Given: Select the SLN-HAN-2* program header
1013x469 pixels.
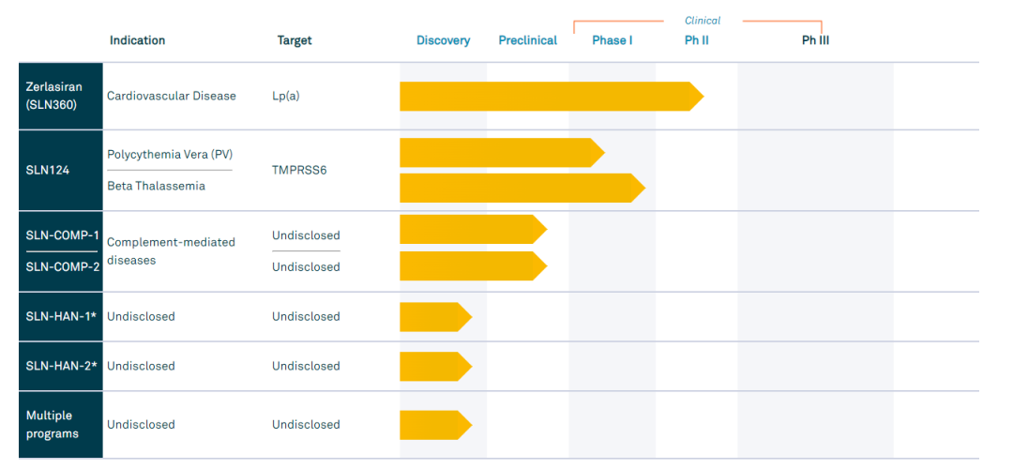Looking at the screenshot, I should [61, 366].
